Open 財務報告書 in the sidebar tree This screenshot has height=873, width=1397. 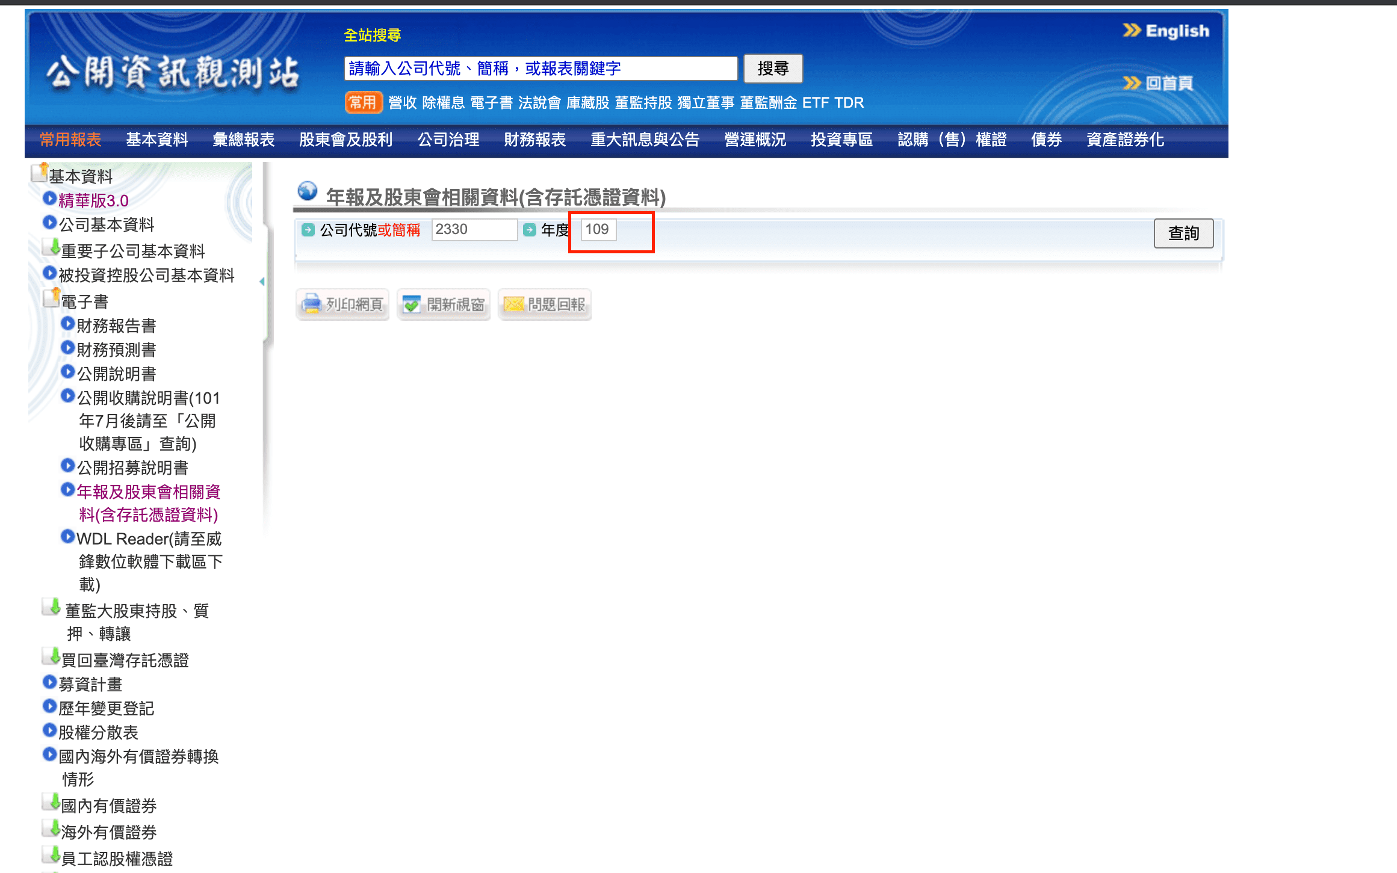click(116, 325)
